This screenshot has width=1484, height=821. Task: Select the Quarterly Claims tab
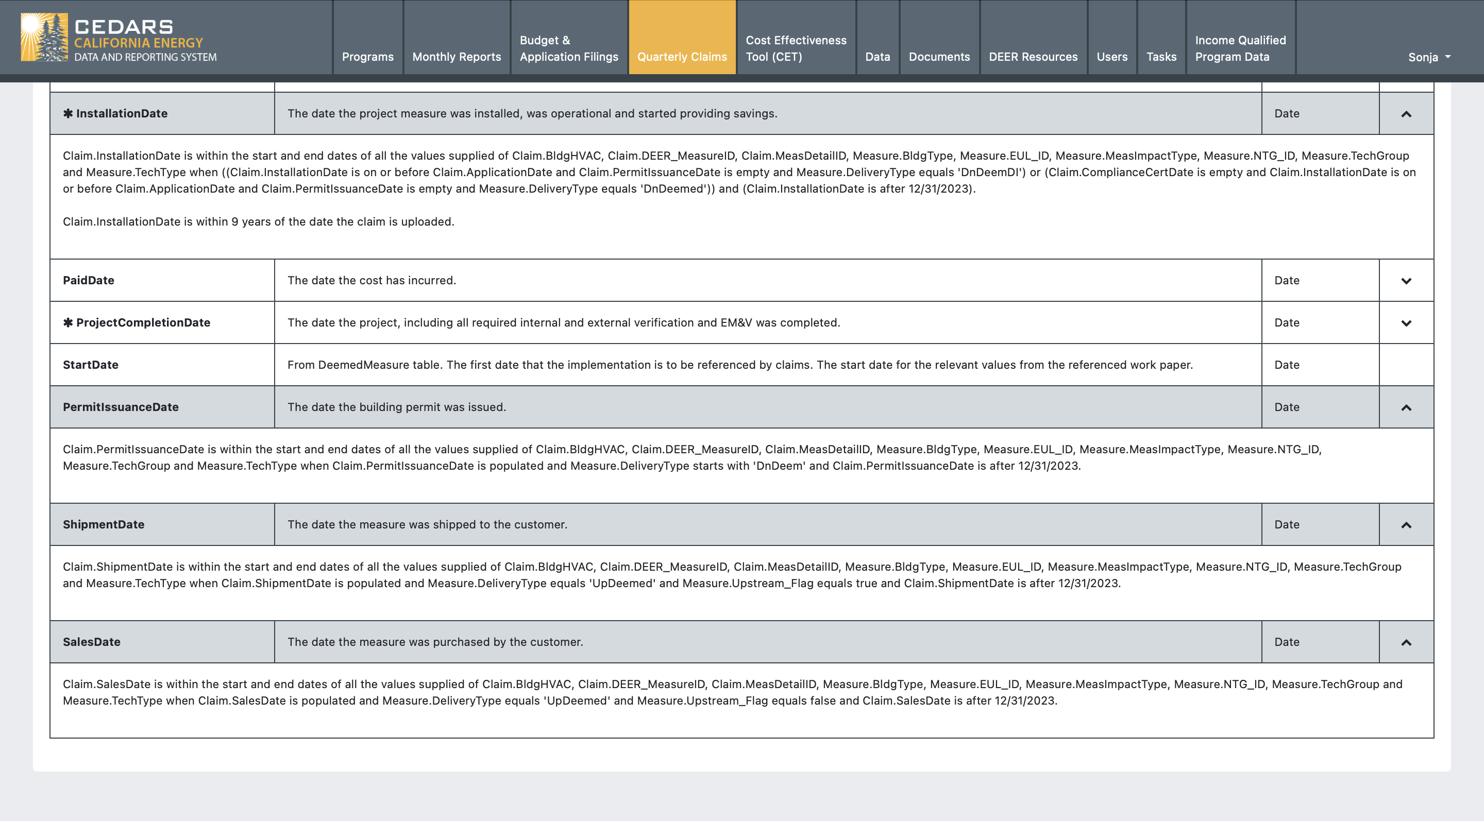pos(682,57)
